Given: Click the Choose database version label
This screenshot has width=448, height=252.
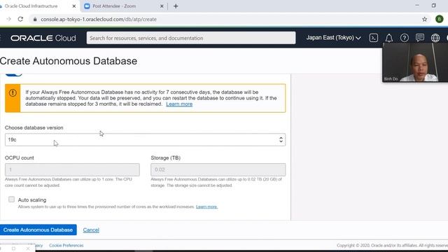Looking at the screenshot, I should (34, 127).
